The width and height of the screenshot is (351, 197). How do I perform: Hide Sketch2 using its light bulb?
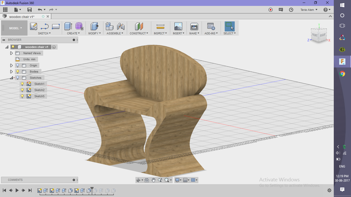click(22, 90)
